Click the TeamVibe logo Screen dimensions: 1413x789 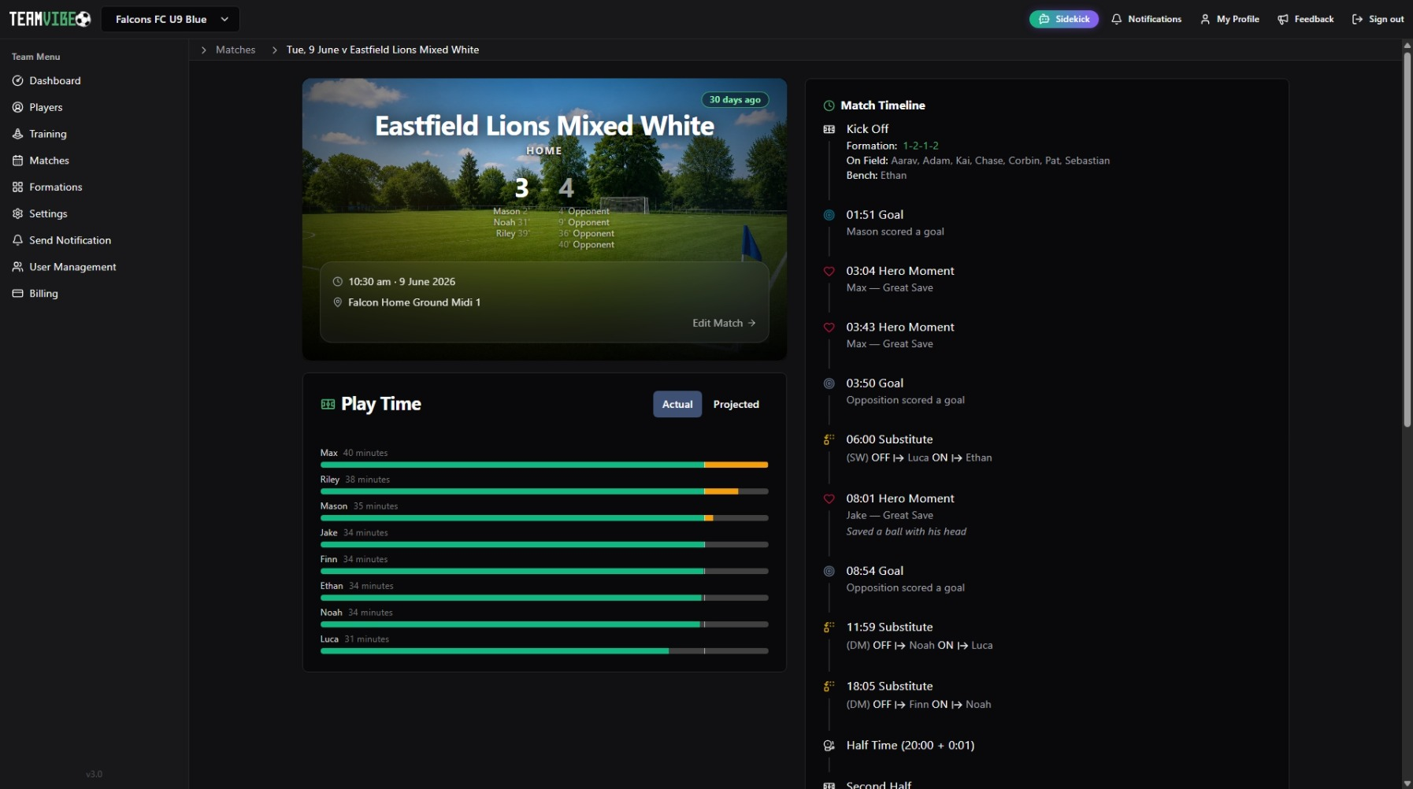tap(50, 19)
